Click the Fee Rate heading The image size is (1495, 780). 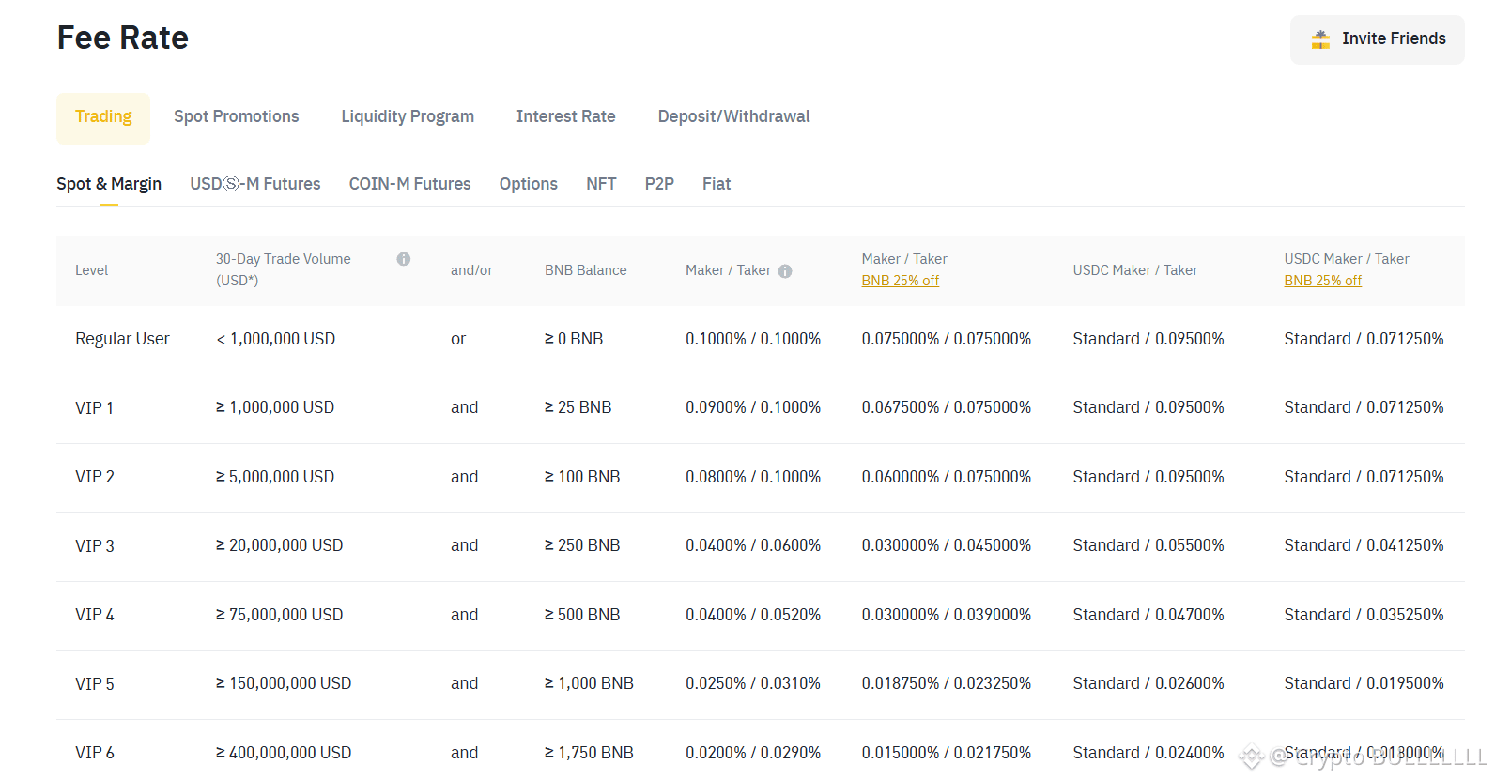[x=123, y=38]
